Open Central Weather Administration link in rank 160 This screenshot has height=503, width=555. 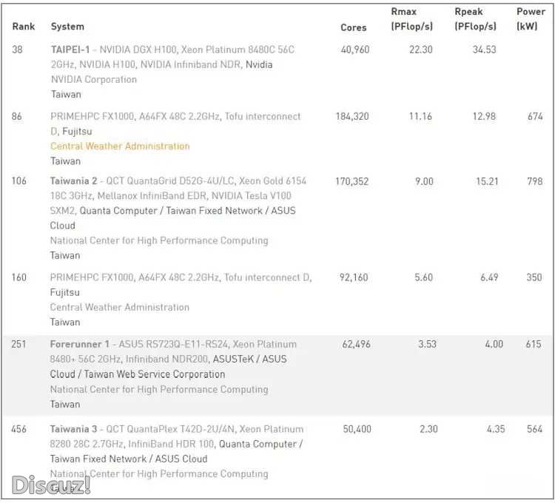point(120,307)
